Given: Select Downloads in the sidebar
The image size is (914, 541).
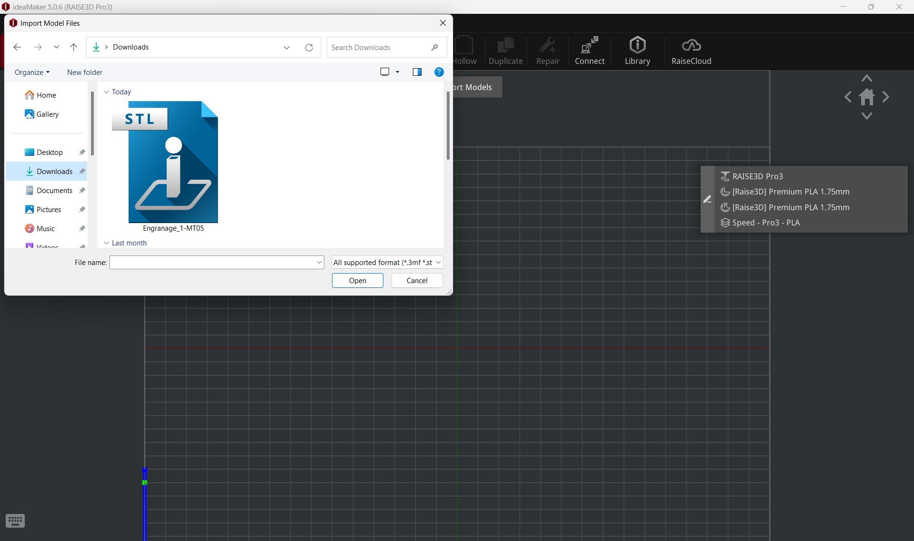Looking at the screenshot, I should pos(46,171).
